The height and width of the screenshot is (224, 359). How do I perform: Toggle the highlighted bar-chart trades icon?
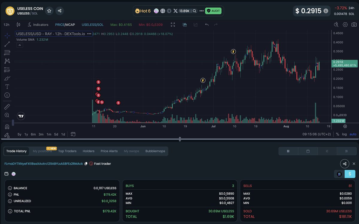coord(185,24)
